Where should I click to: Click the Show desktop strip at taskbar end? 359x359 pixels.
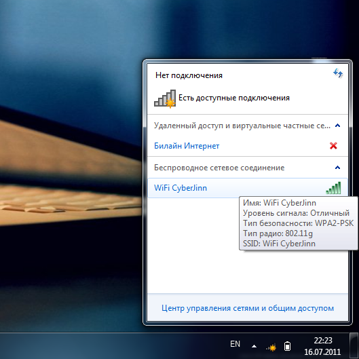[x=354, y=345]
